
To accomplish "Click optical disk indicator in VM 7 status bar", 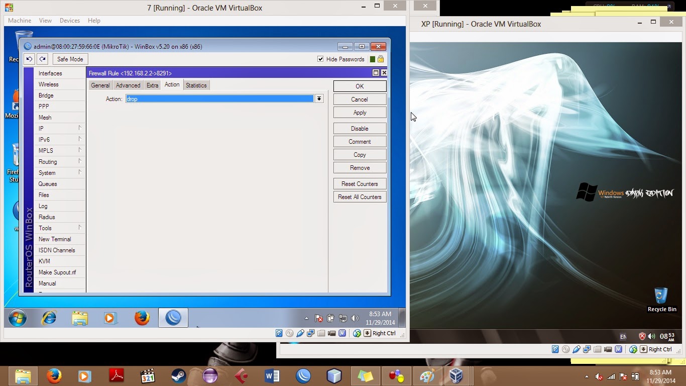I will tap(290, 333).
